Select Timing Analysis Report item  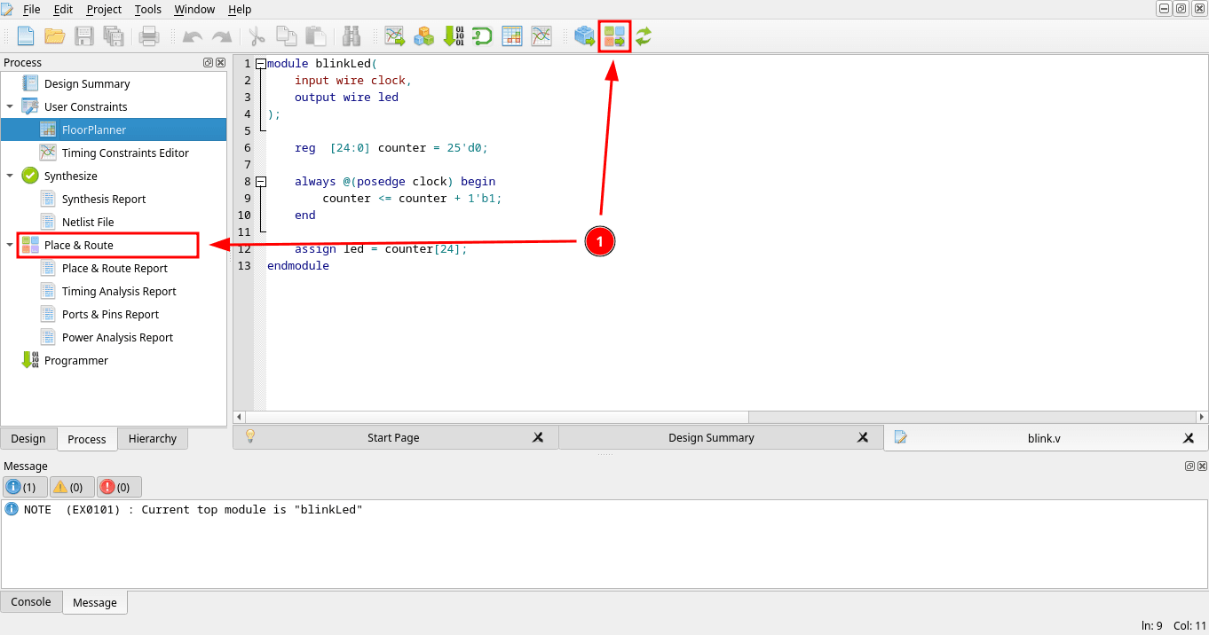[119, 292]
